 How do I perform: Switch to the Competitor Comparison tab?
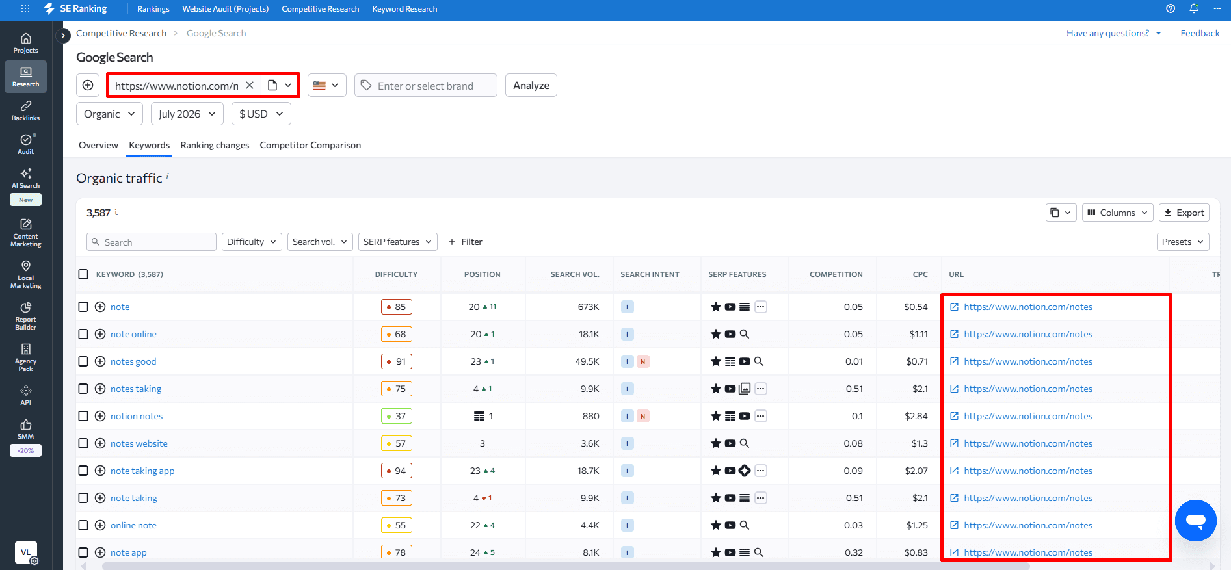(310, 145)
